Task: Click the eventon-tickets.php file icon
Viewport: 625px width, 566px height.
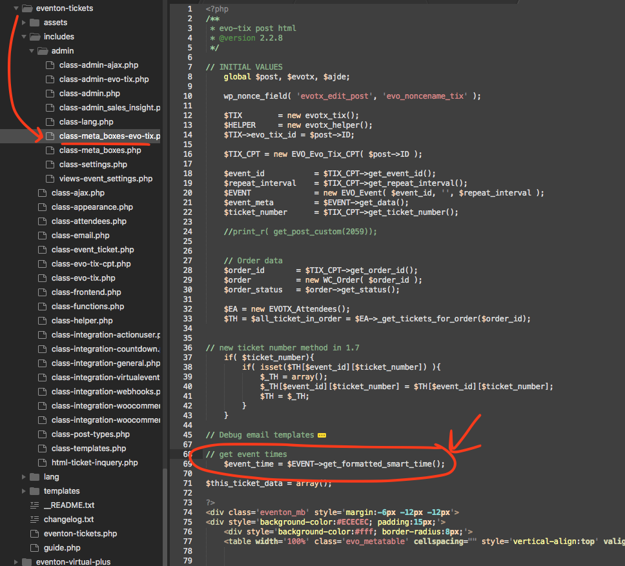Action: (x=35, y=534)
